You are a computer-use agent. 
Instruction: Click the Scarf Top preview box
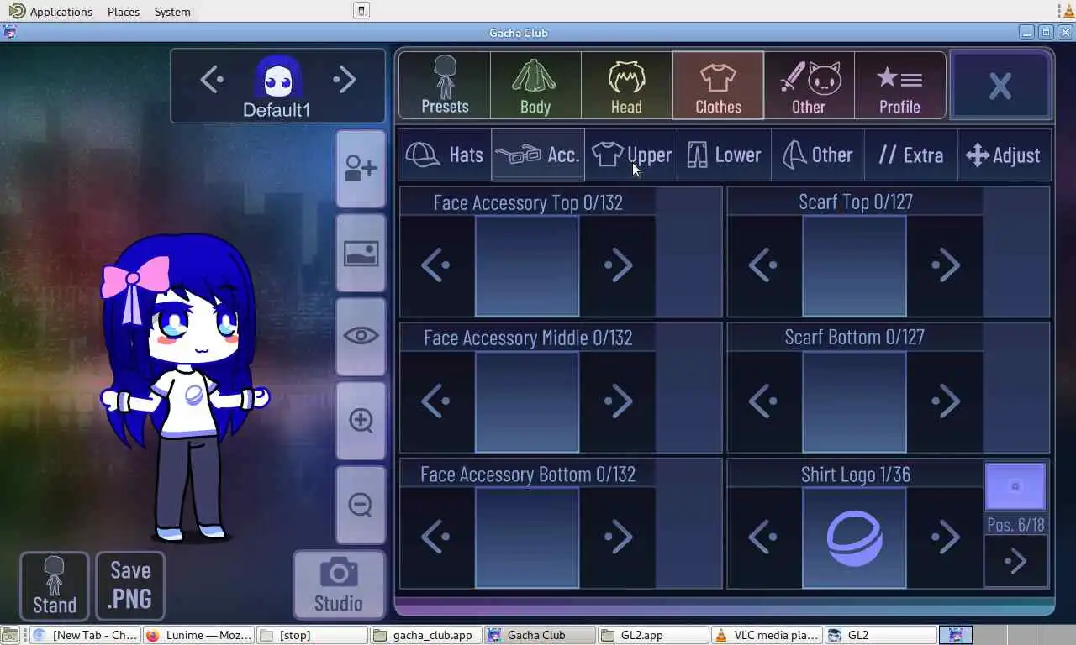[854, 265]
